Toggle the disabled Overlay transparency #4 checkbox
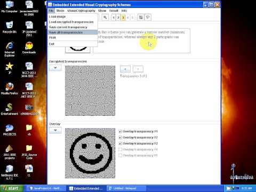This screenshot has width=256, height=192. click(x=120, y=149)
